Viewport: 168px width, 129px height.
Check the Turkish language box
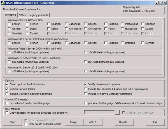27,33
